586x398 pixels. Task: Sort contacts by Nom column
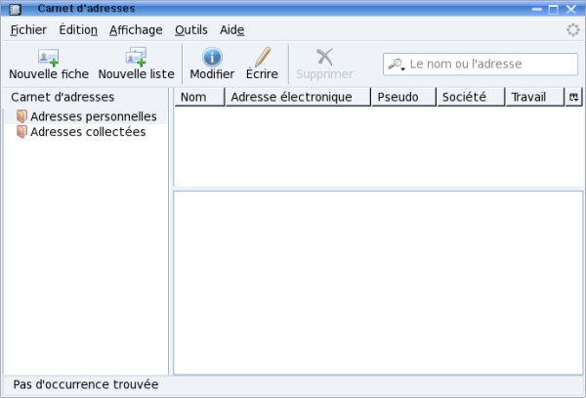pyautogui.click(x=199, y=97)
